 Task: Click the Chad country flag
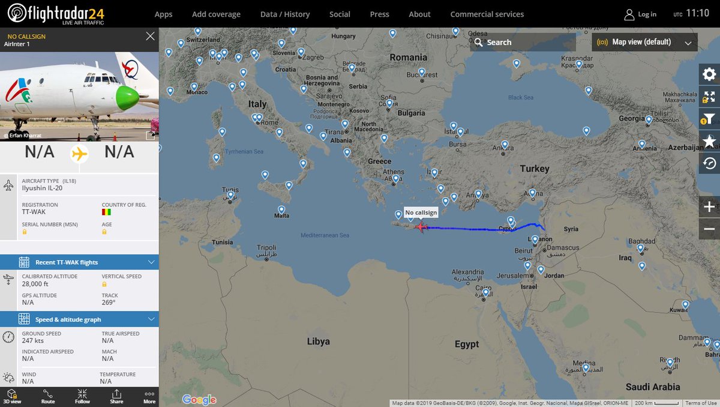click(x=106, y=212)
